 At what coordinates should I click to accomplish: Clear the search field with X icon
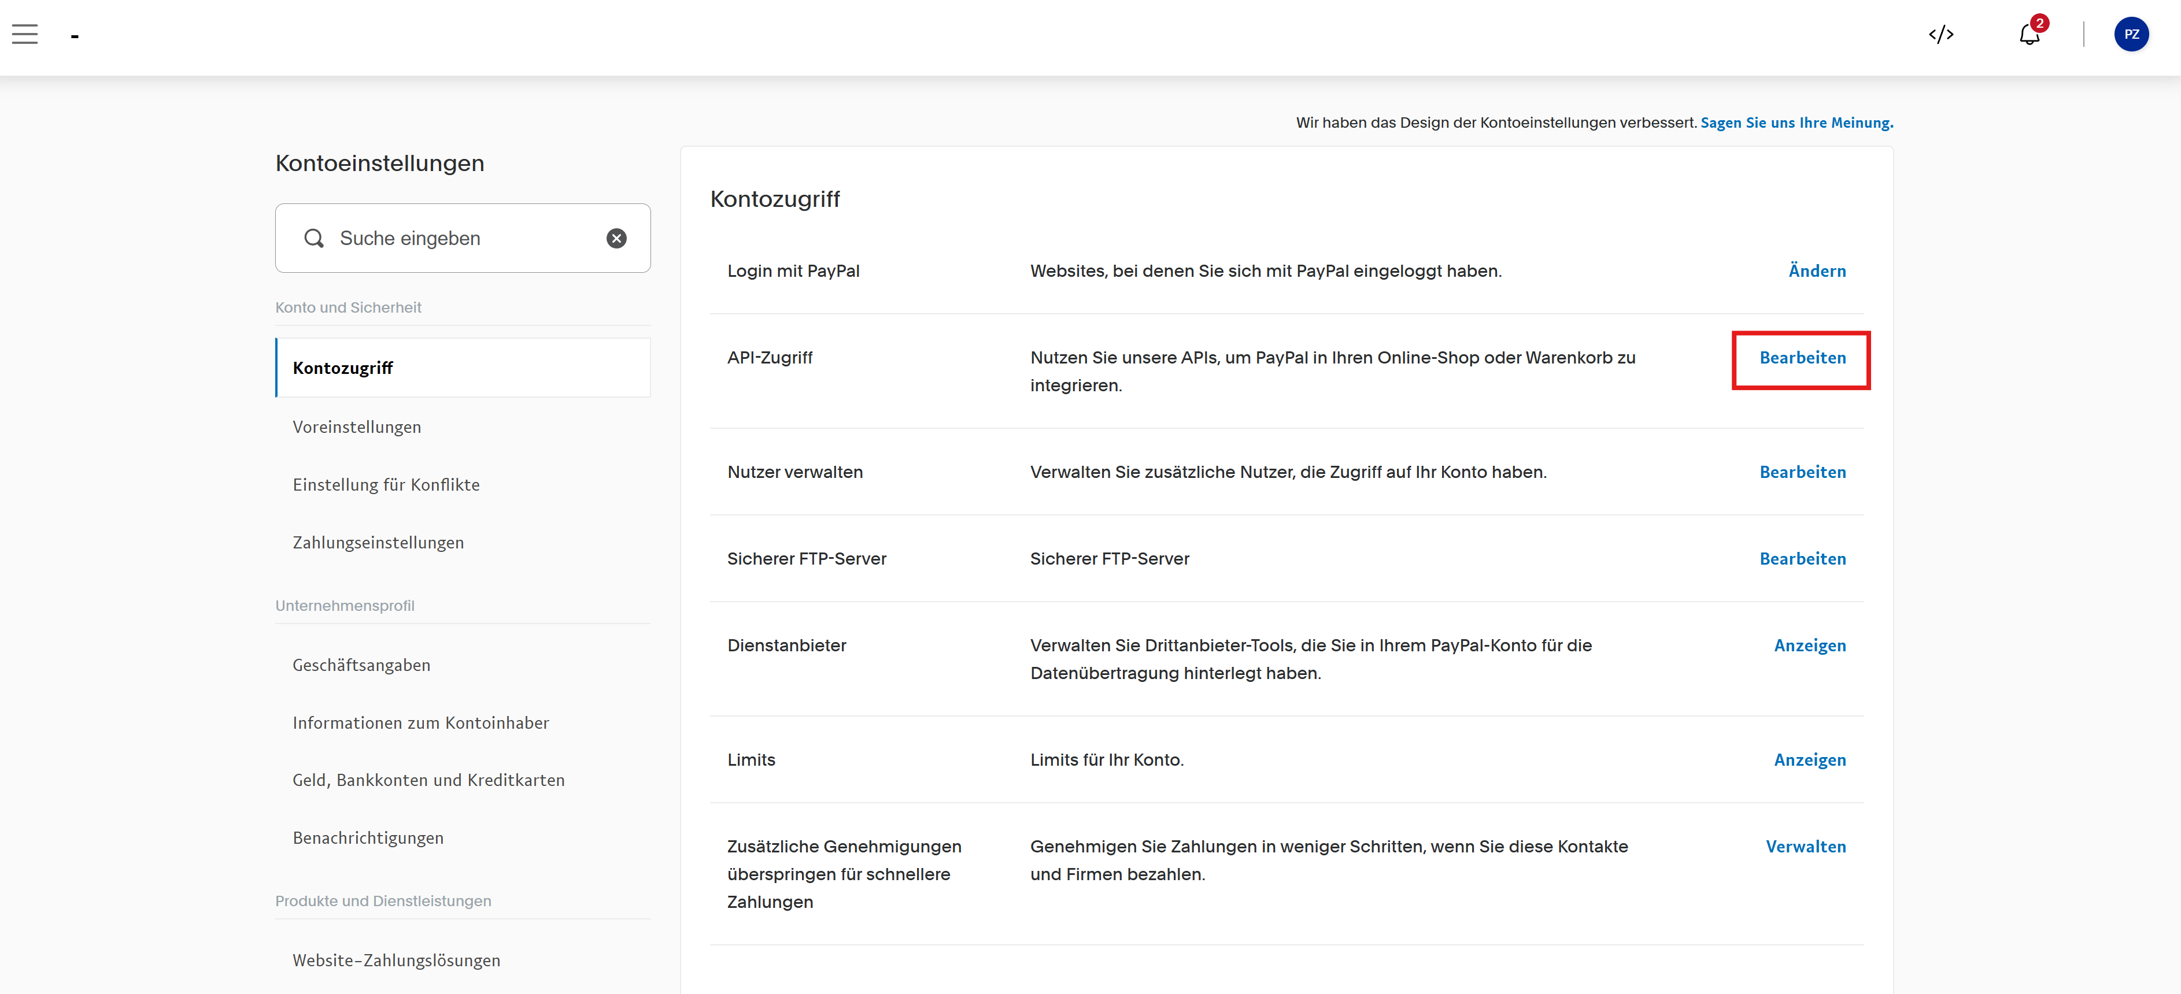coord(616,239)
